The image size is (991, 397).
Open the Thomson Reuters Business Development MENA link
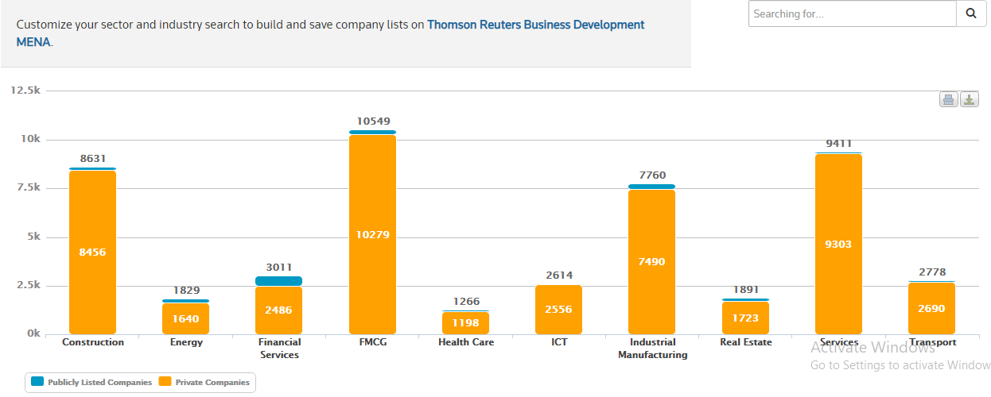point(535,25)
